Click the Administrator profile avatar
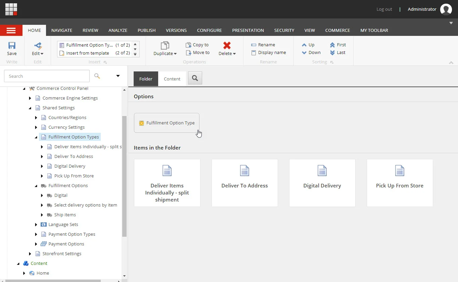Screen dimensions: 458x282 point(446,9)
